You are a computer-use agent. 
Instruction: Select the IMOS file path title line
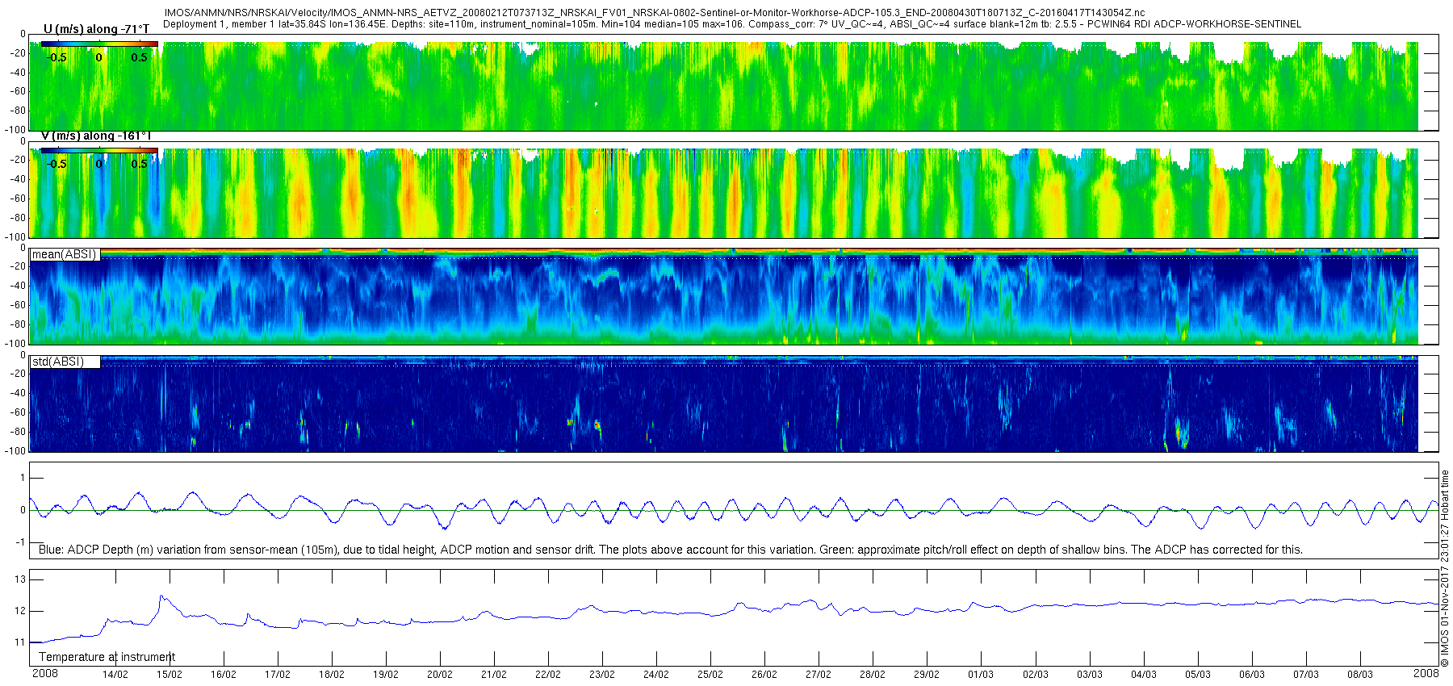tap(654, 13)
